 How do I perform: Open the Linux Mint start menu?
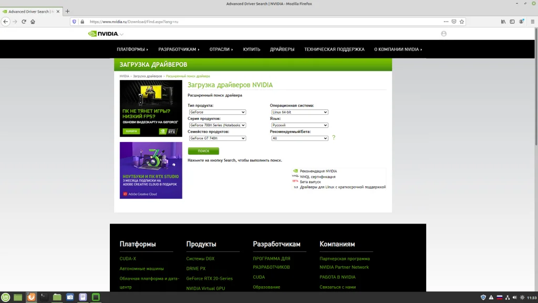coord(5,297)
